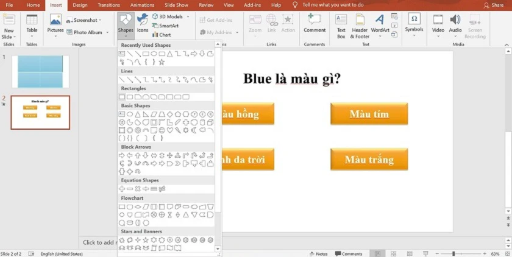Insert a Text Box
The image size is (512, 257).
(341, 26)
